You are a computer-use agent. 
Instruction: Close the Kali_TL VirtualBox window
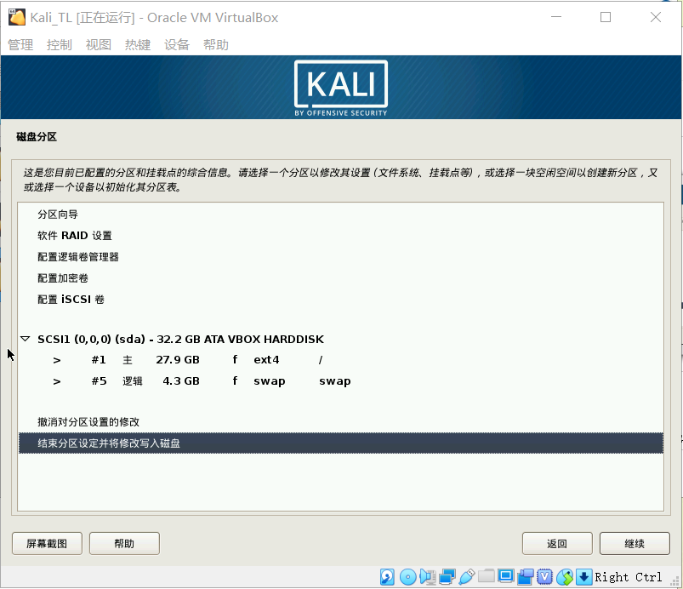coord(656,17)
